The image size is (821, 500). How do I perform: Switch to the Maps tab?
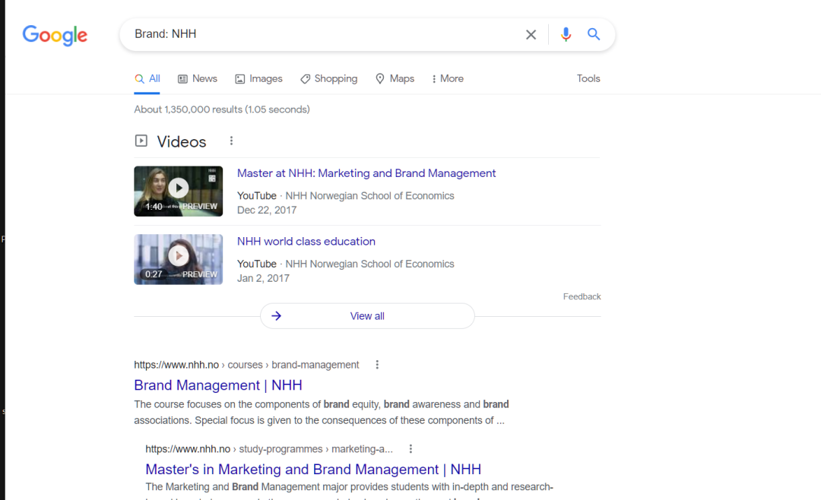395,78
